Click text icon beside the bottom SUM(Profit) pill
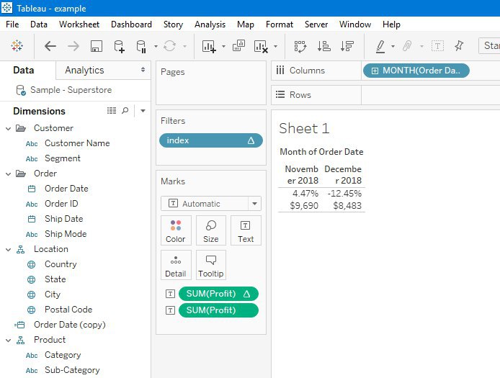Screen dimensions: 500x378 point(170,310)
